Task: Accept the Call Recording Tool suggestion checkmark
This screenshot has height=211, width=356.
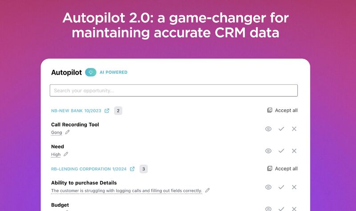Action: point(281,129)
